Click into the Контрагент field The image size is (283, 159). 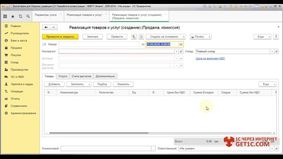tap(117, 51)
